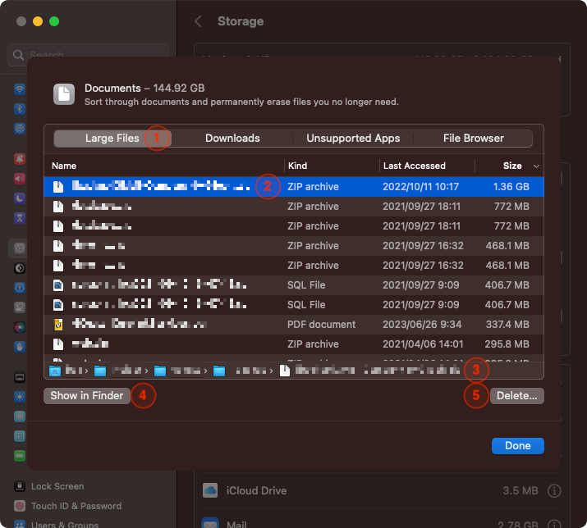Click file icon of the 1.36 GB archive
This screenshot has width=587, height=528.
coord(58,187)
